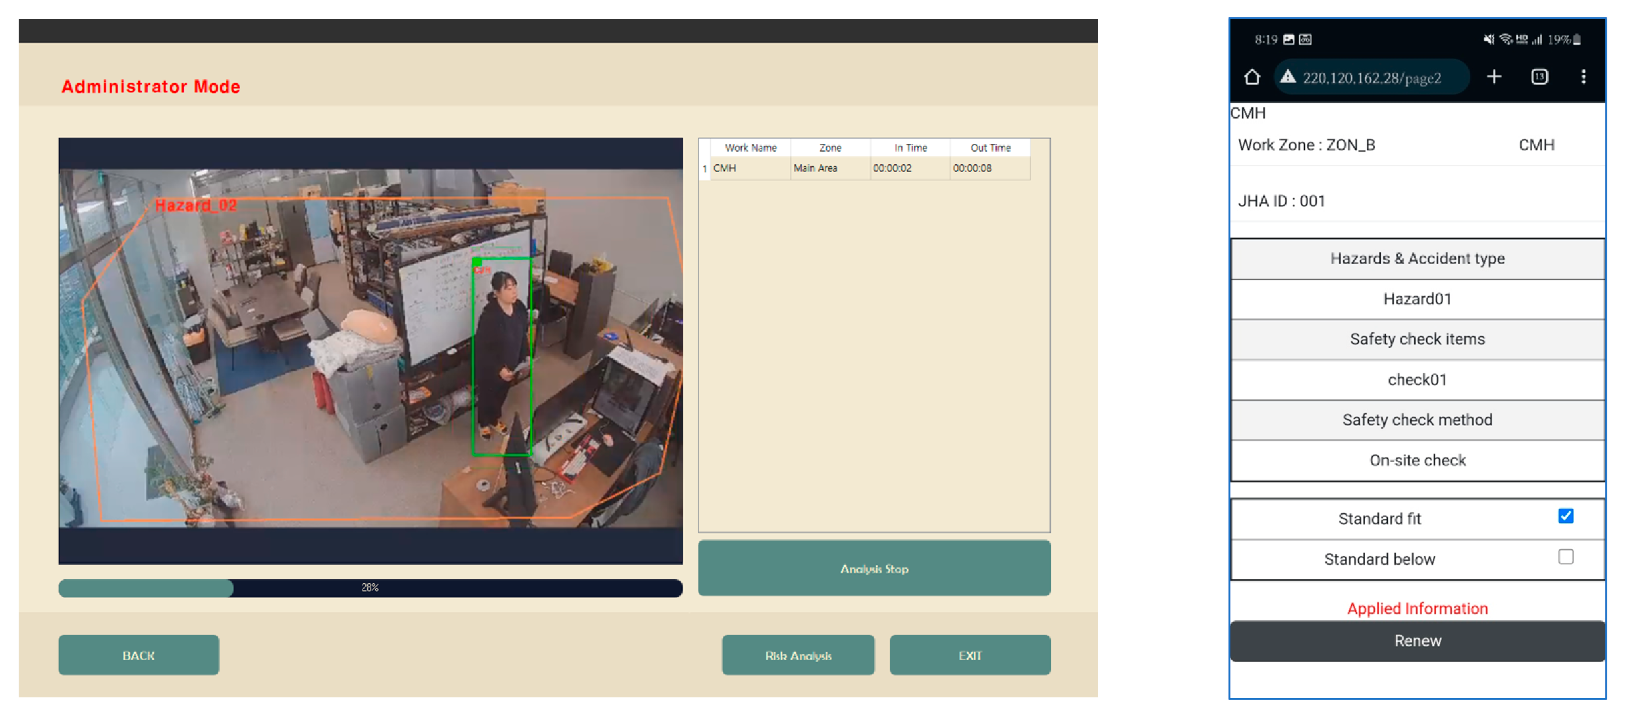
Task: Check the Standard below checkbox
Action: tap(1565, 557)
